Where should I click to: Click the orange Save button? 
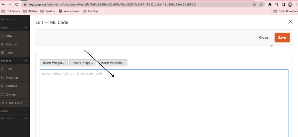pos(282,37)
